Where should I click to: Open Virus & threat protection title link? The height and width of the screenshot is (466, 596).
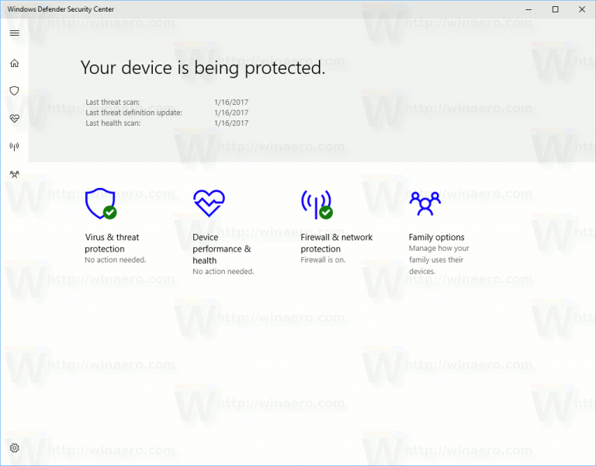point(112,242)
